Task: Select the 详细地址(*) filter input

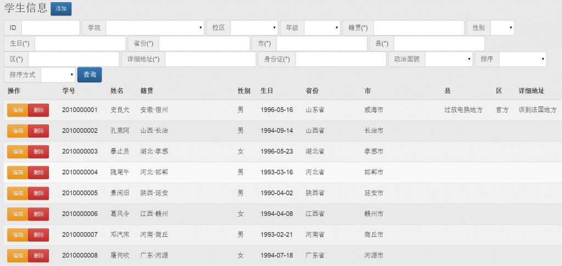Action: 210,59
